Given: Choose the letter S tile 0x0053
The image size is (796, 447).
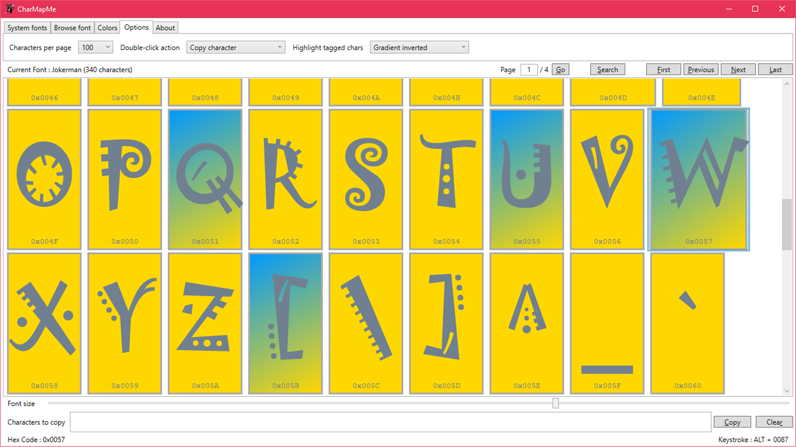Looking at the screenshot, I should coord(366,179).
